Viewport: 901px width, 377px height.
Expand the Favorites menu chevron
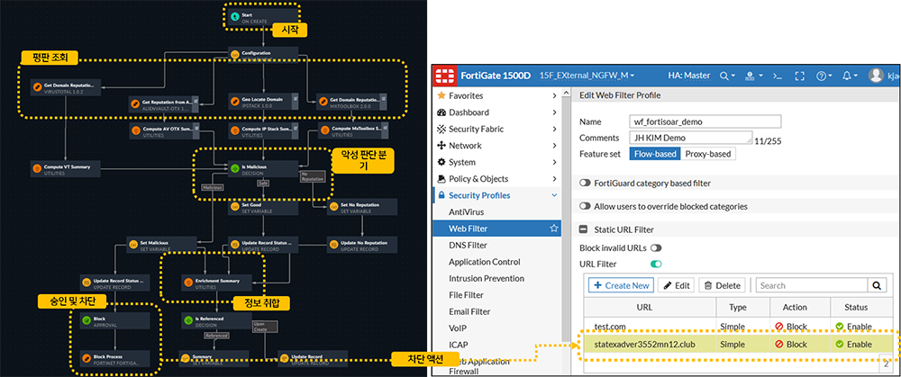coord(554,96)
